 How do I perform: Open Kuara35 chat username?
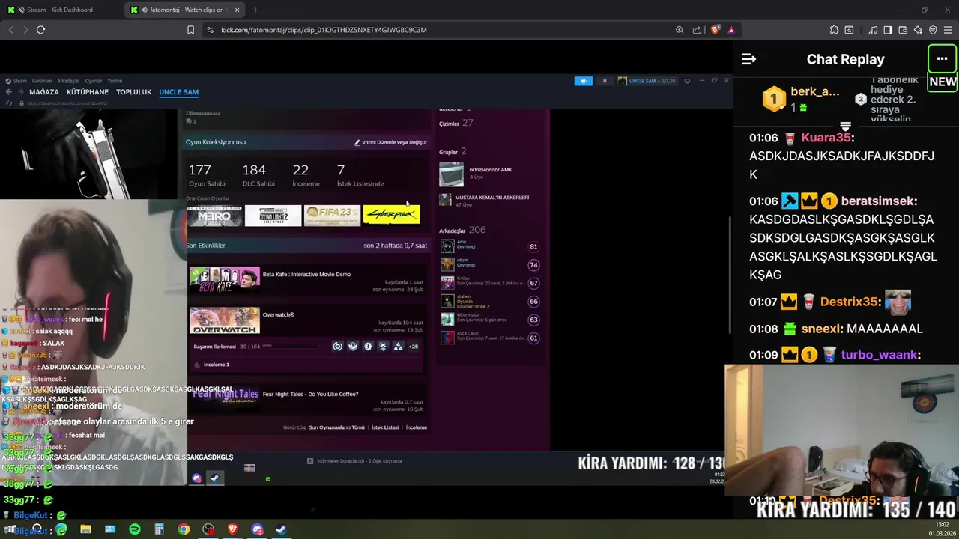click(826, 138)
